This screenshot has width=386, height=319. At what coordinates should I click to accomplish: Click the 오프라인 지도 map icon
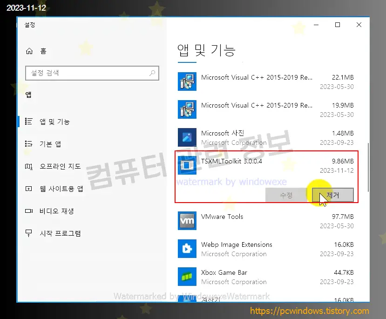pos(28,166)
